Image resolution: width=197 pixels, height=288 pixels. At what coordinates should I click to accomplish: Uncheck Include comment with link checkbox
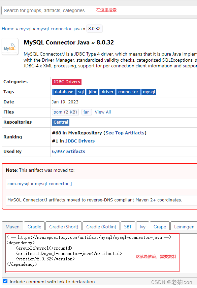(5, 281)
